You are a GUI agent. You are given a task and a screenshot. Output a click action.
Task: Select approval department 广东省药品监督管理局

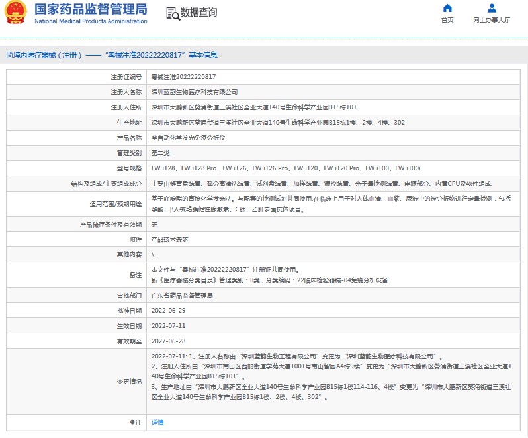coord(182,296)
